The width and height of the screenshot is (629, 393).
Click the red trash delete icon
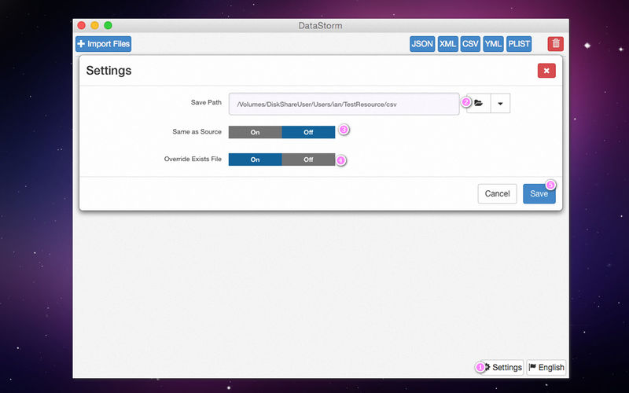pyautogui.click(x=556, y=44)
